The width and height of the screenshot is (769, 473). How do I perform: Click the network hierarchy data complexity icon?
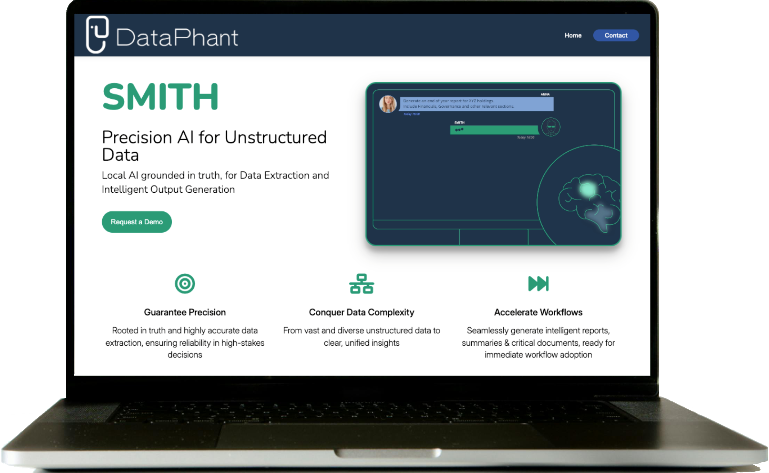(x=361, y=284)
